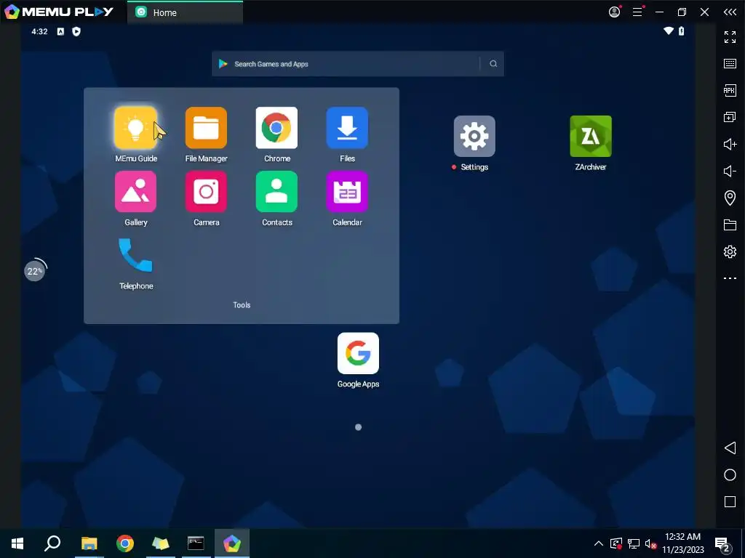The width and height of the screenshot is (745, 558).
Task: Click the 22% memory booster bubble
Action: [x=35, y=271]
